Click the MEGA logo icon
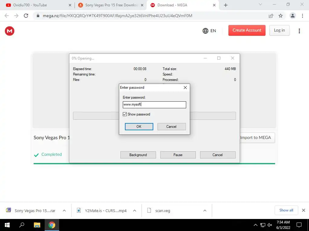 [x=9, y=31]
